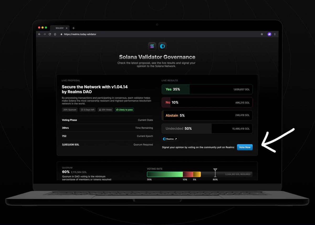Click the LIVE PROPOSAL label
The width and height of the screenshot is (315, 225).
tap(71, 81)
